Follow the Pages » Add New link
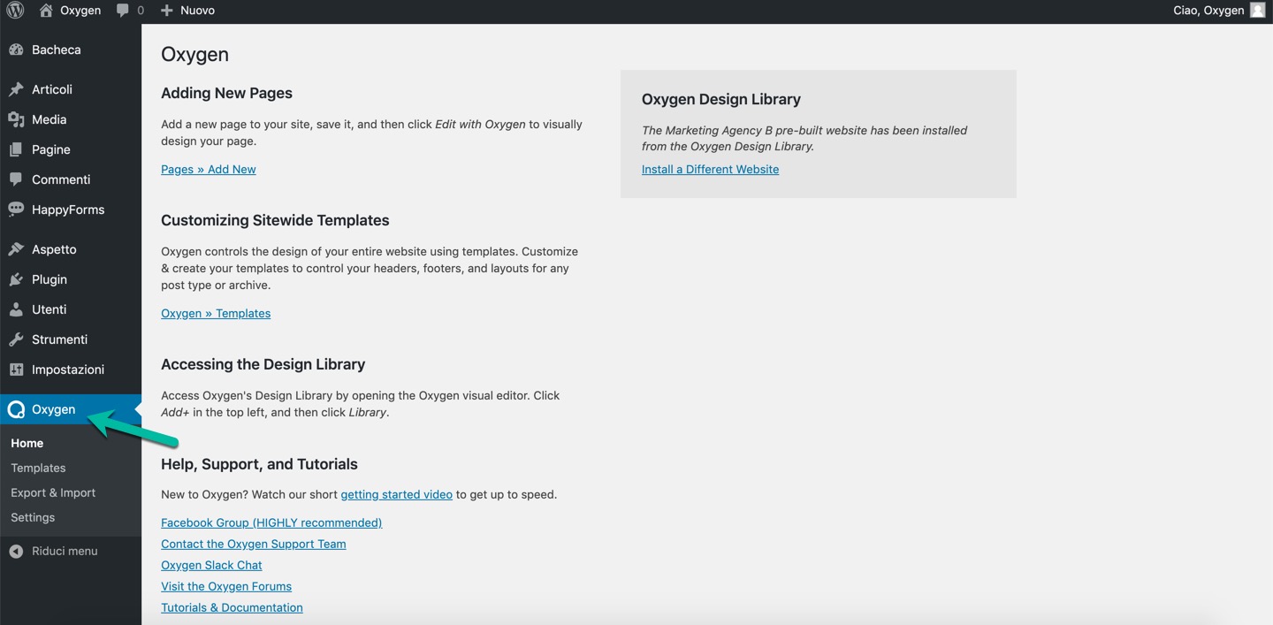The image size is (1273, 625). click(x=209, y=169)
